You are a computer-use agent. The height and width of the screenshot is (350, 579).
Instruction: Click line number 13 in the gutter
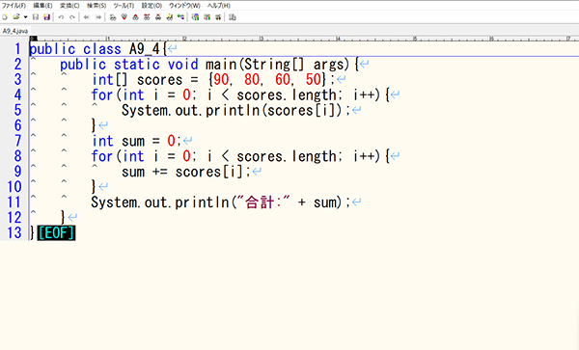click(x=14, y=232)
